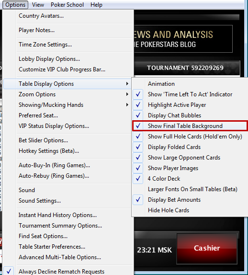Uncheck Show Large Opponent Cards
Image resolution: width=248 pixels, height=275 pixels.
190,158
